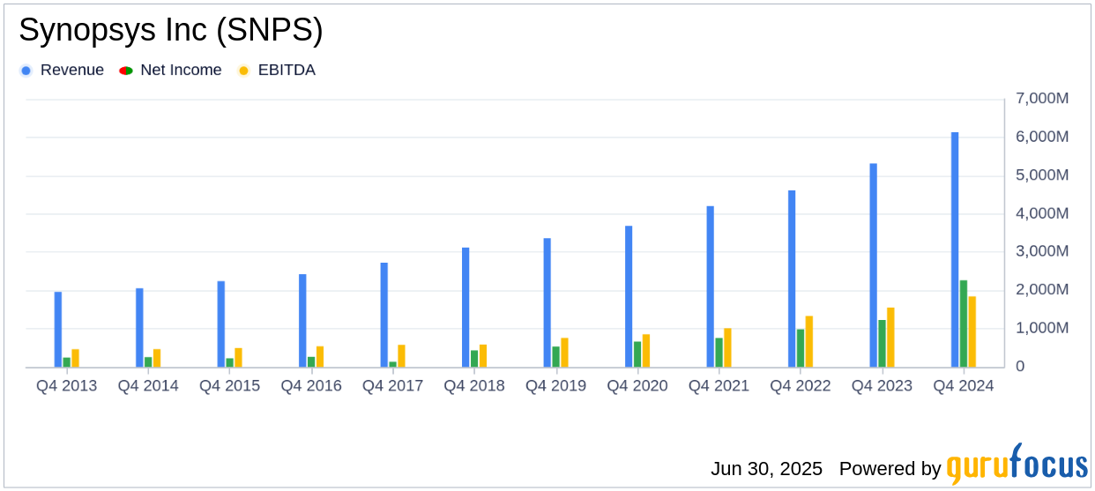Click the Q4 2024 blue revenue bar
1095x491 pixels.
click(x=955, y=249)
